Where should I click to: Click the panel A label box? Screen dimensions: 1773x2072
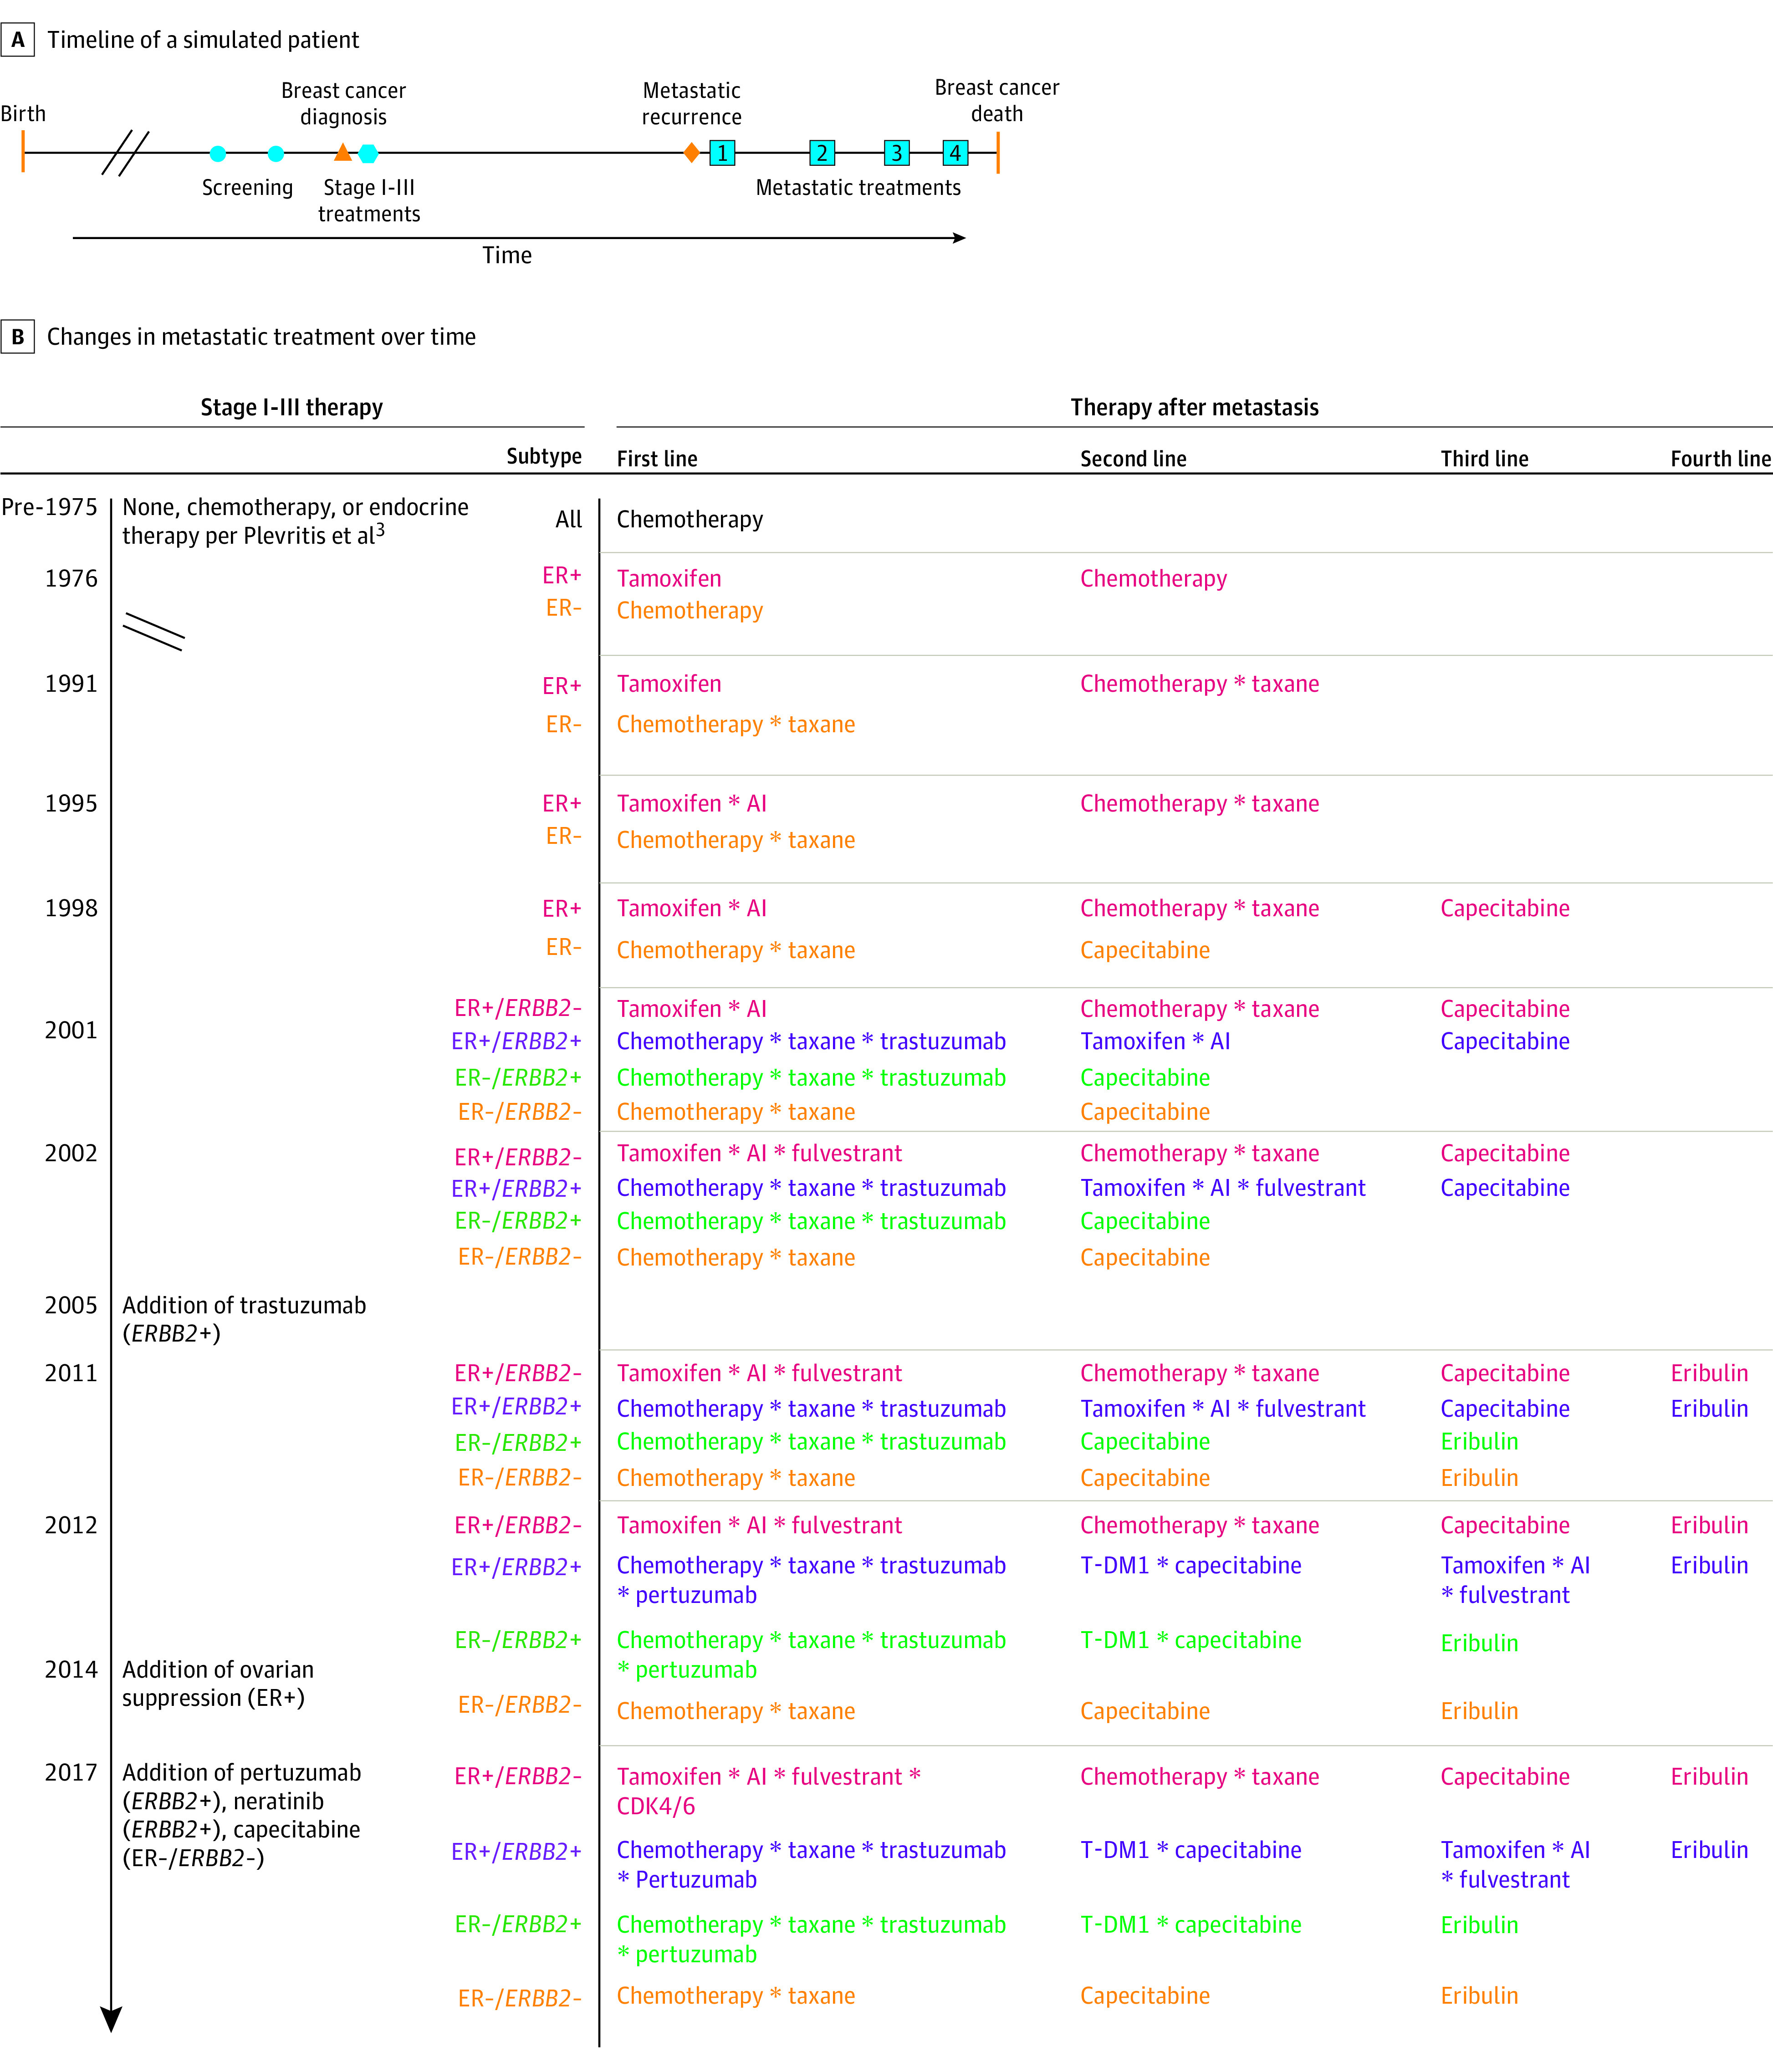pyautogui.click(x=18, y=40)
